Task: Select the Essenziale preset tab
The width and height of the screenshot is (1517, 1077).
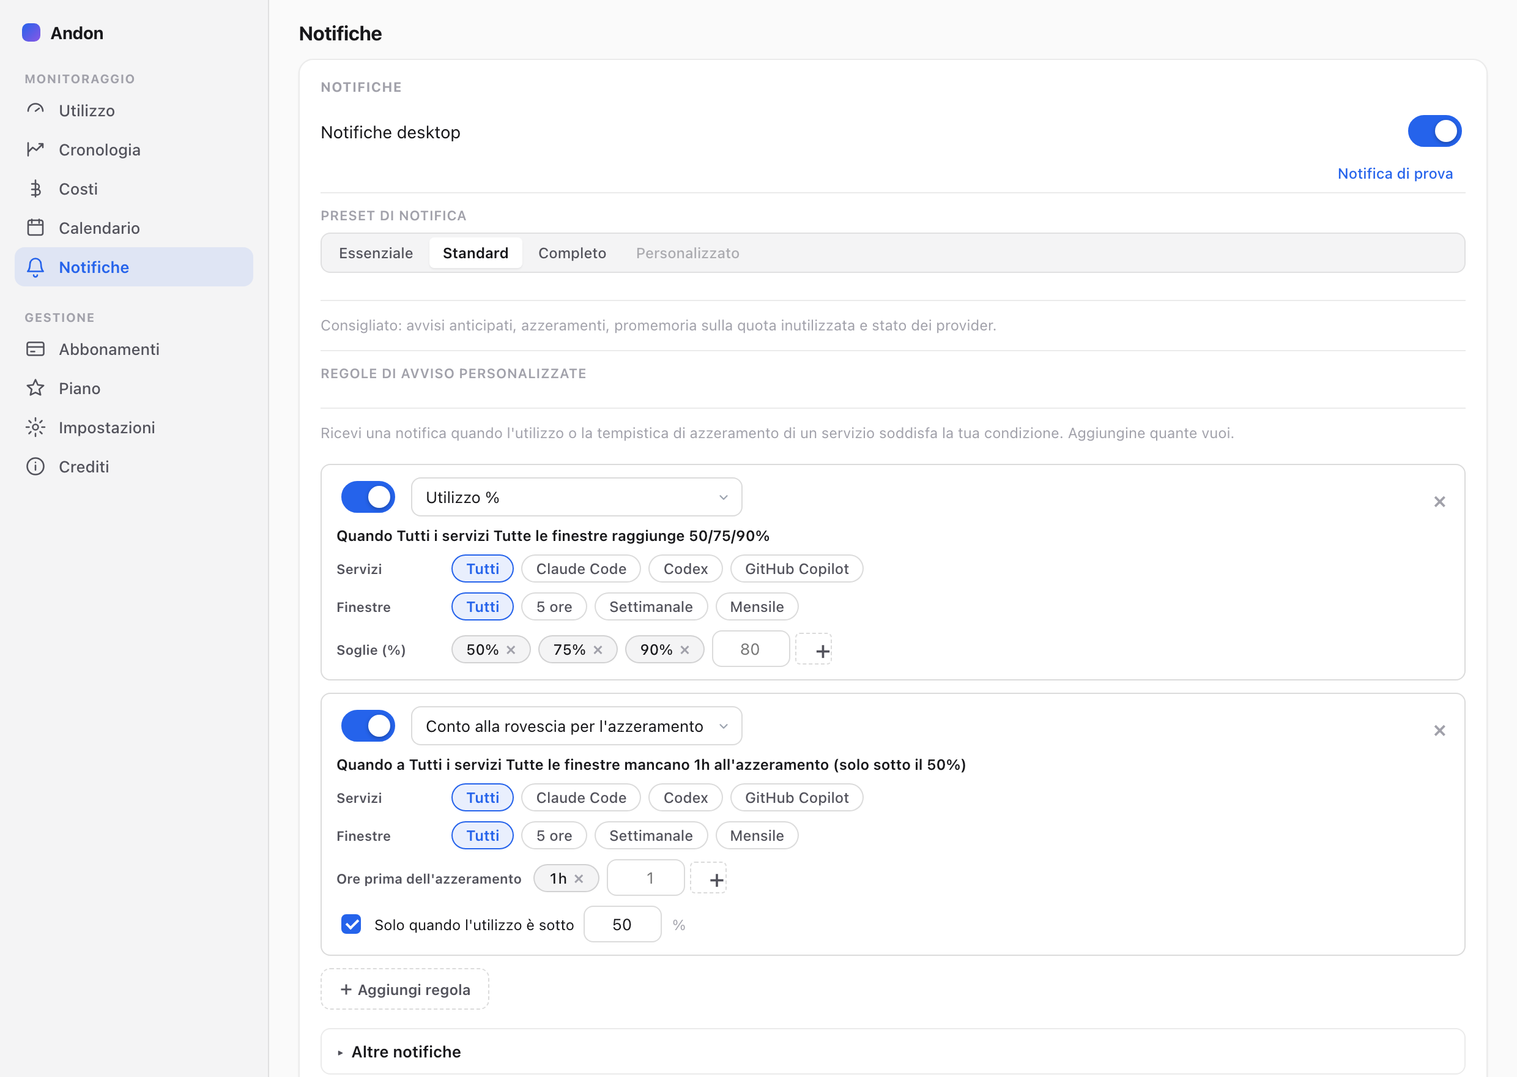Action: click(x=376, y=253)
